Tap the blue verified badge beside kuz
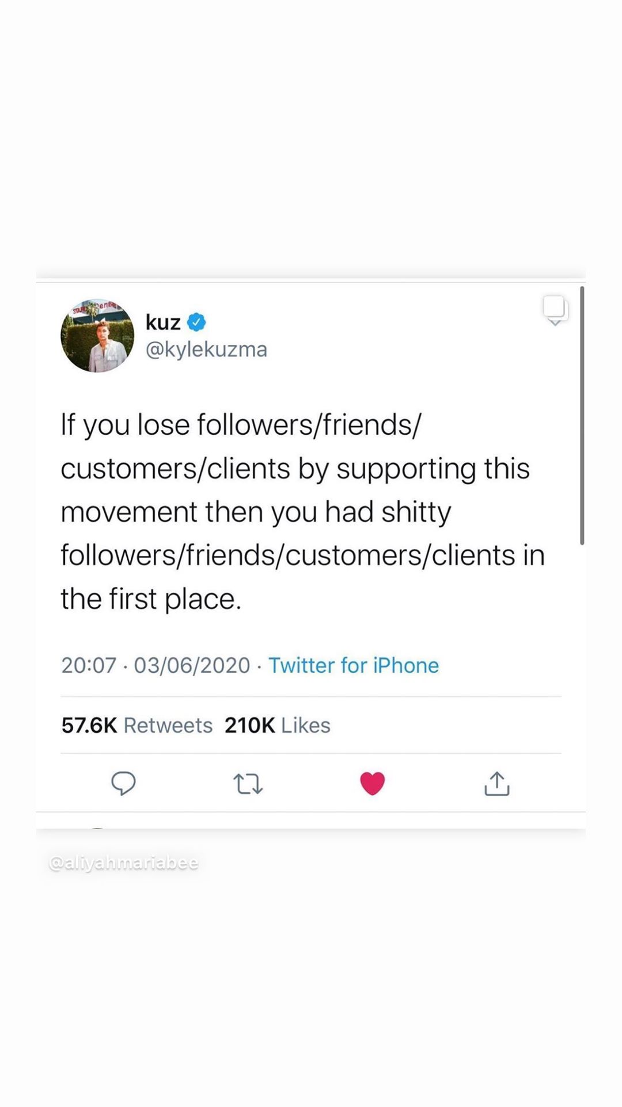Image resolution: width=622 pixels, height=1107 pixels. point(197,322)
